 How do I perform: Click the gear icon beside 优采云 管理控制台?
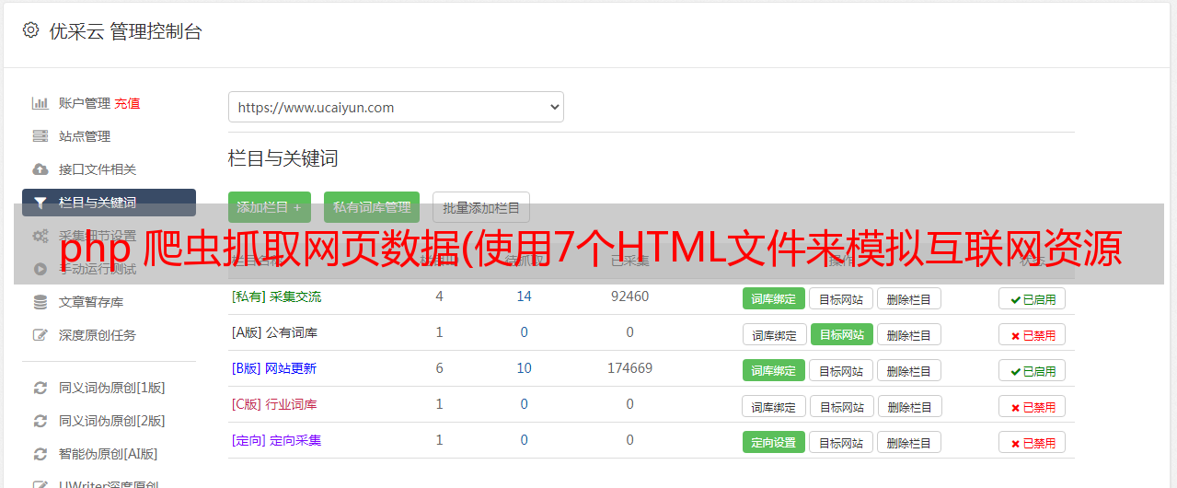coord(30,30)
